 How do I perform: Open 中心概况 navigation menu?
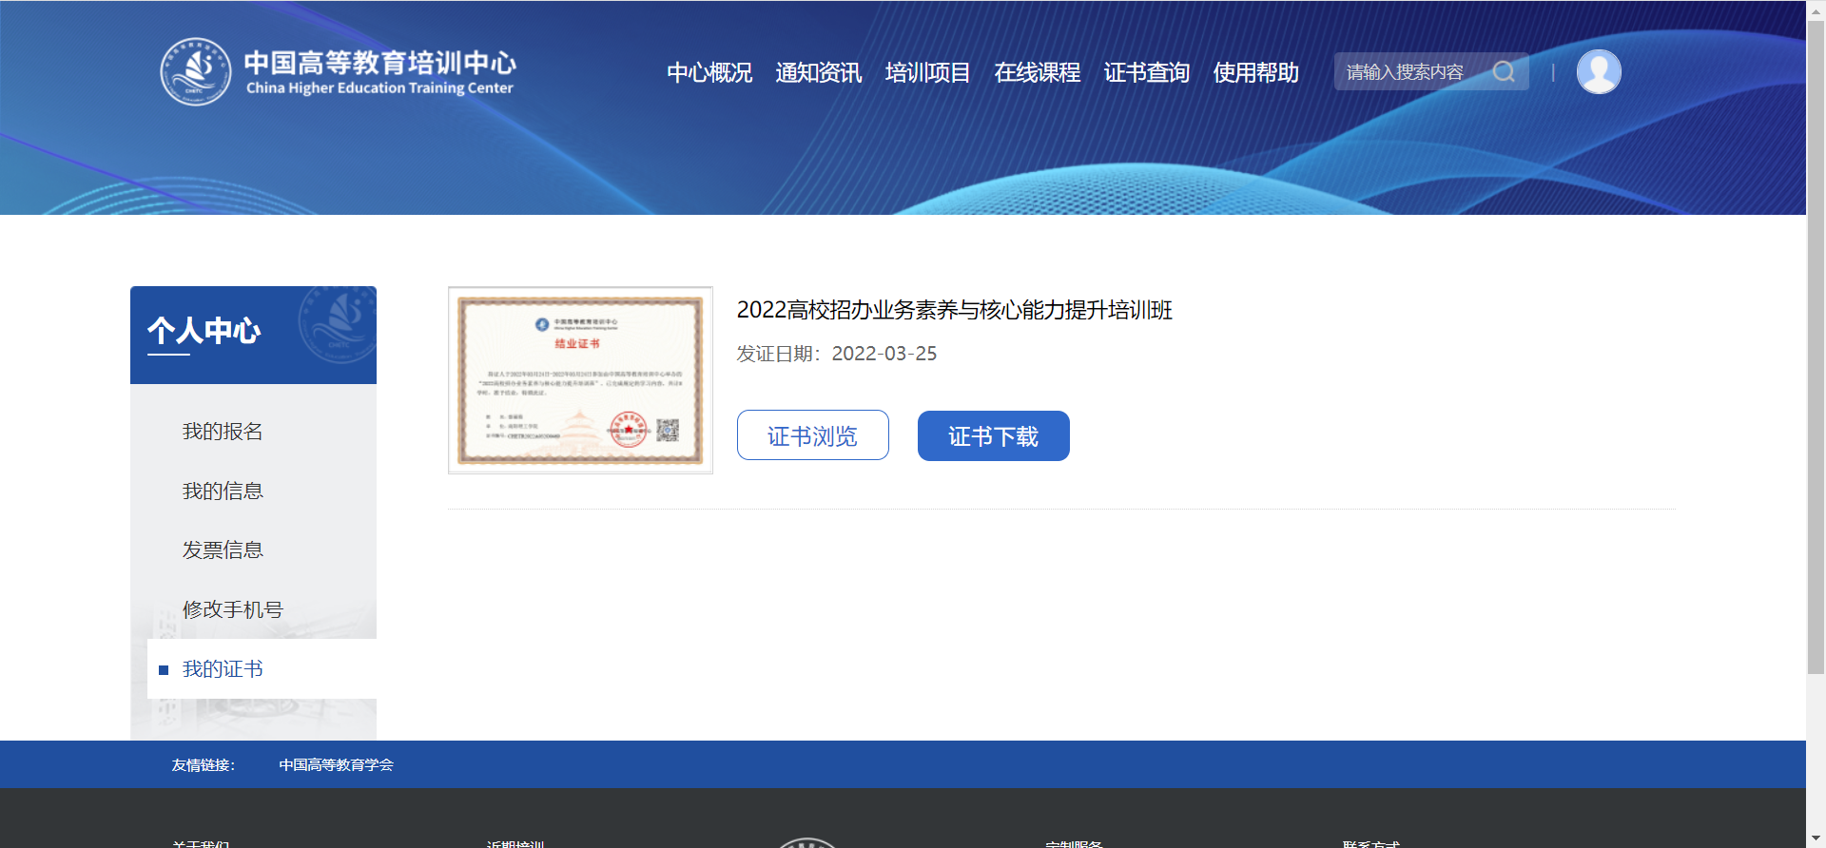(709, 73)
